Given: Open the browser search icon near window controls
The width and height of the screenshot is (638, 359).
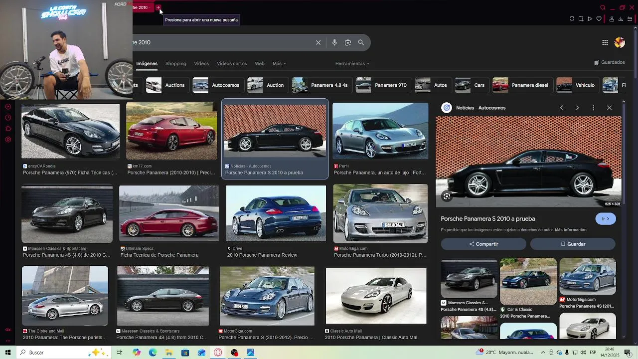Looking at the screenshot, I should tap(603, 7).
